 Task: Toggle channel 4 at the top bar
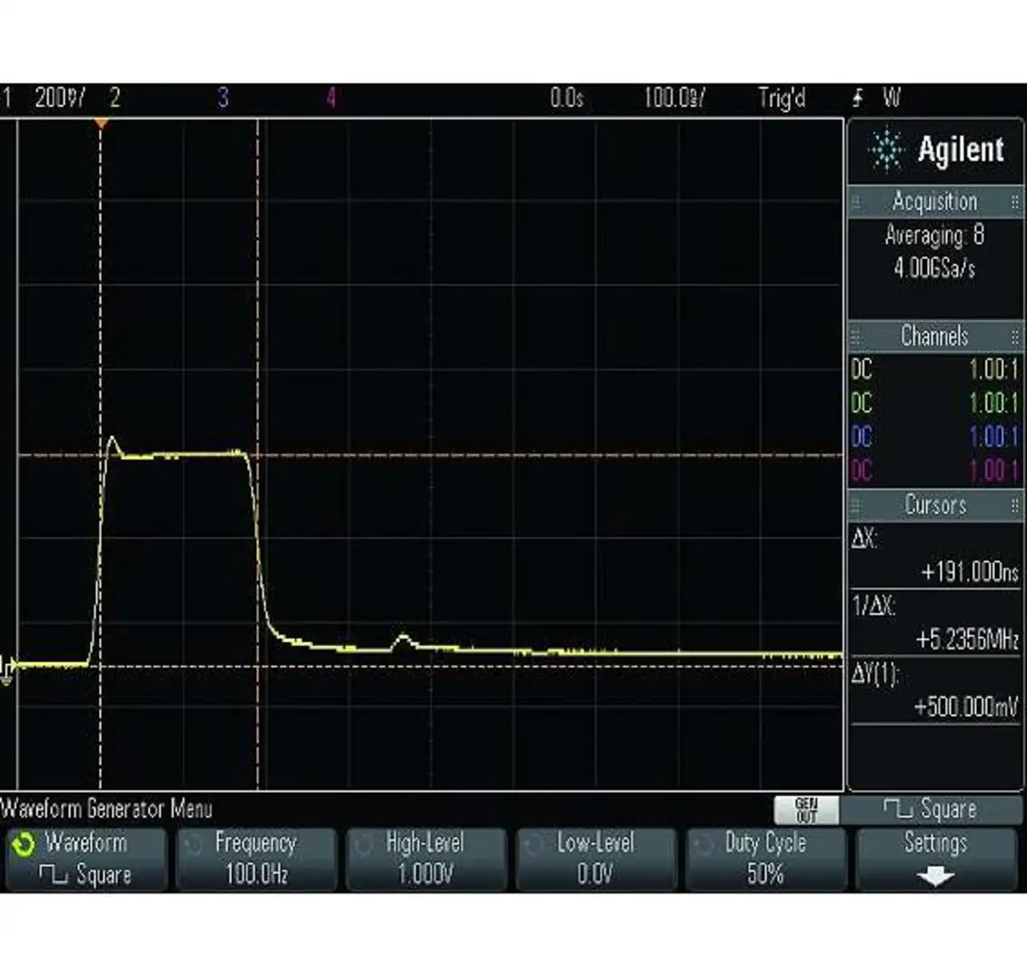(331, 99)
